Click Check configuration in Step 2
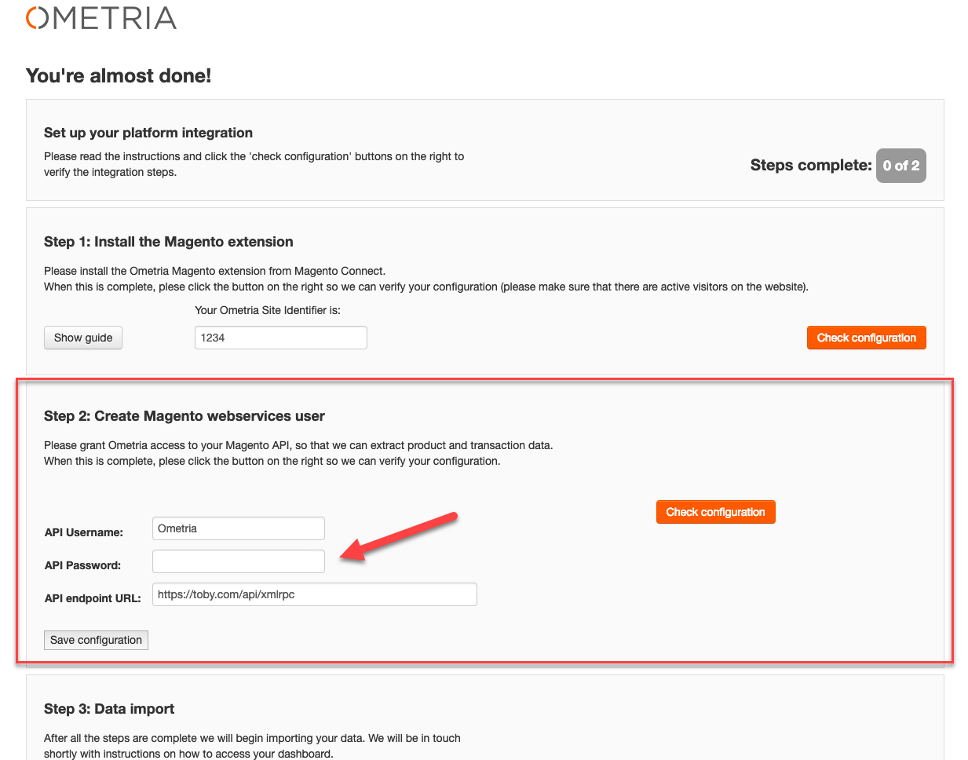 click(715, 512)
